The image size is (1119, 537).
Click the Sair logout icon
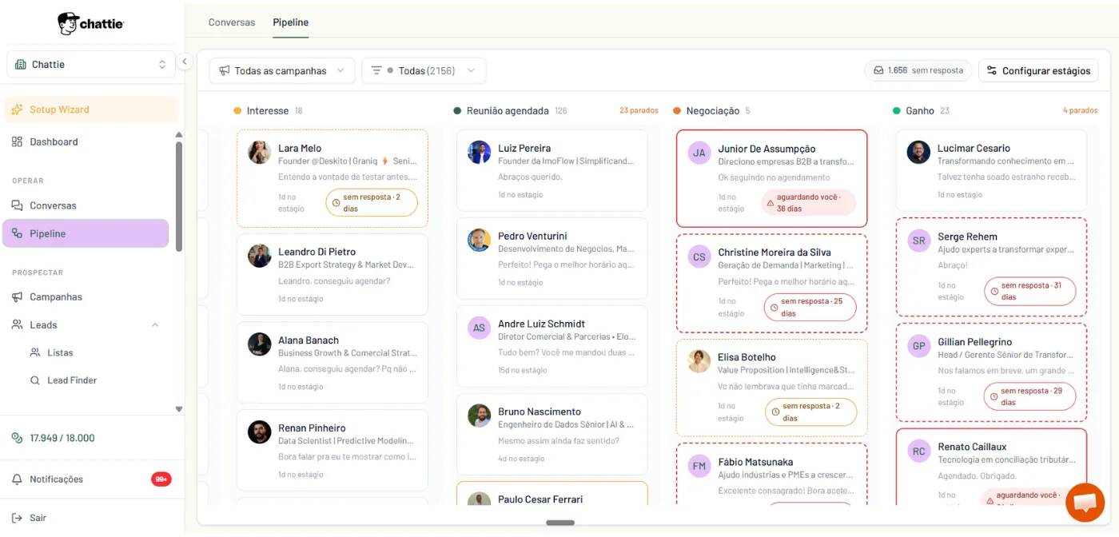coord(18,518)
